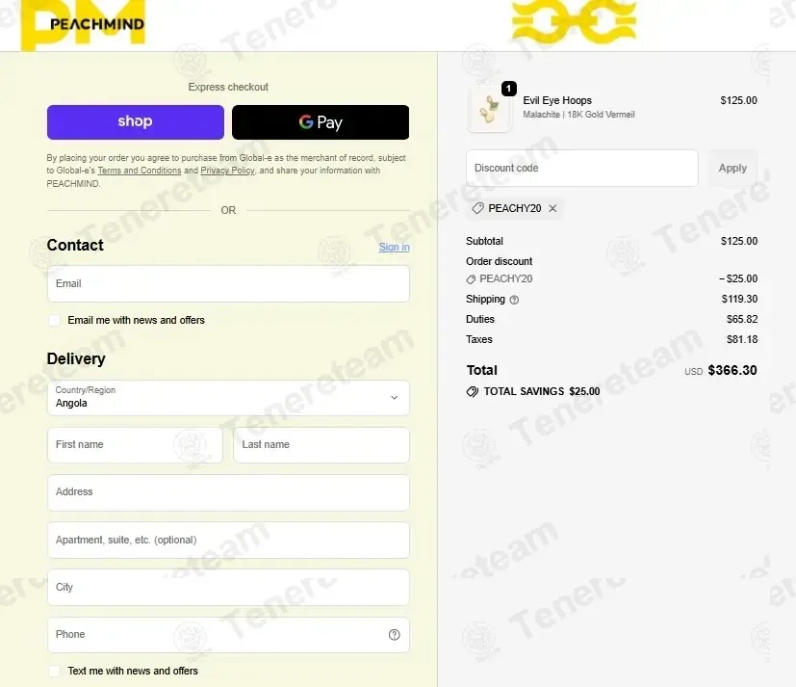This screenshot has width=796, height=687.
Task: Focus the Last name field
Action: [x=321, y=444]
